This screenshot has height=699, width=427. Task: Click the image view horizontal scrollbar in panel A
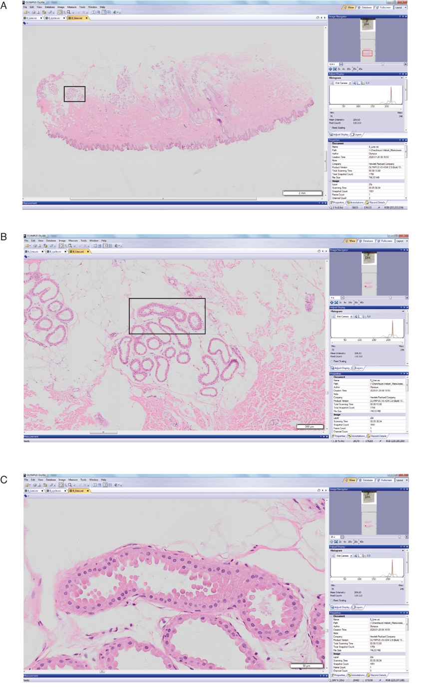pos(164,198)
